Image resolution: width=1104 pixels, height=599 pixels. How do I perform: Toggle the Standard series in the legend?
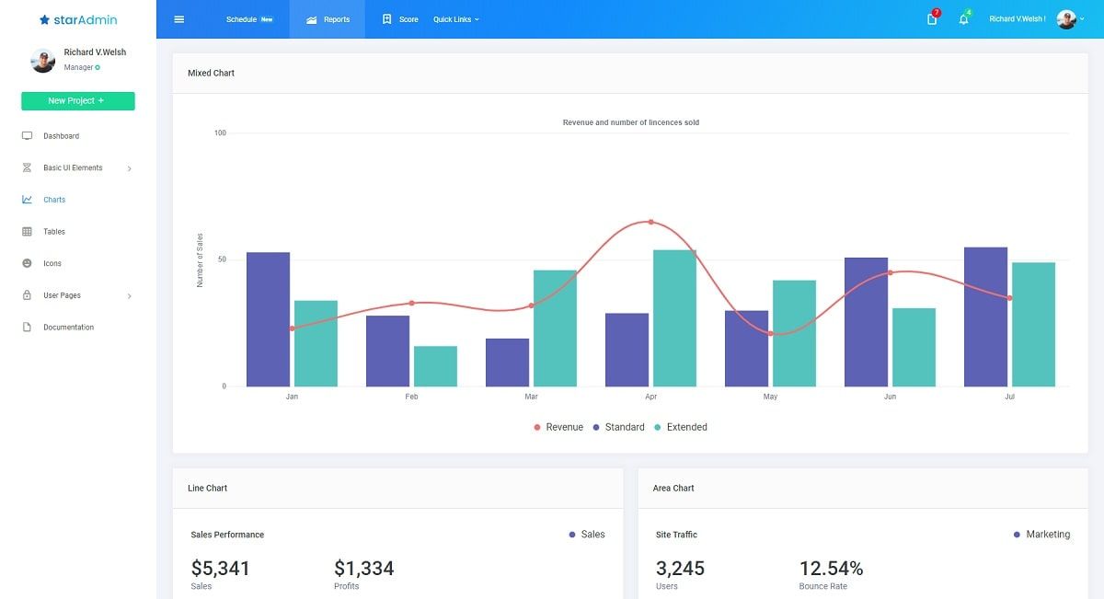618,427
